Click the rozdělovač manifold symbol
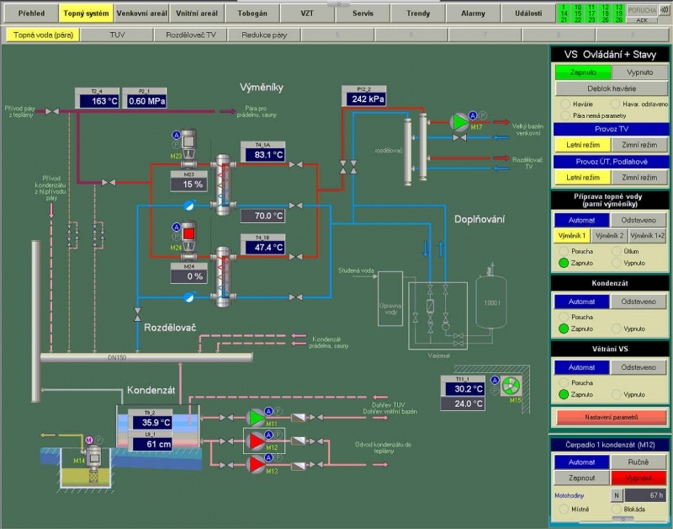This screenshot has width=673, height=529. pos(415,149)
